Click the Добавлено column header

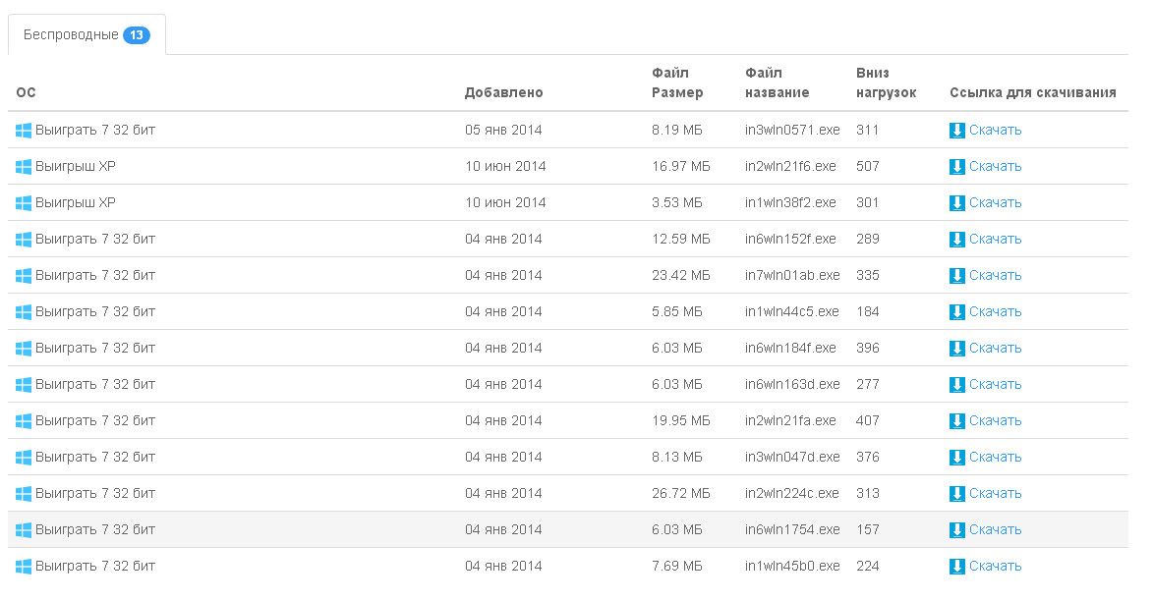tap(503, 92)
